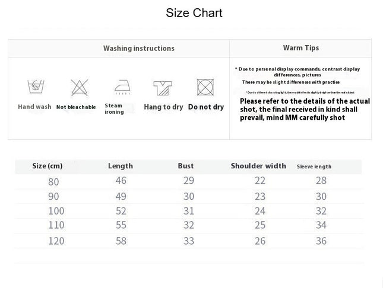
Task: Click the Not bleachable triangle icon
Action: tap(80, 87)
